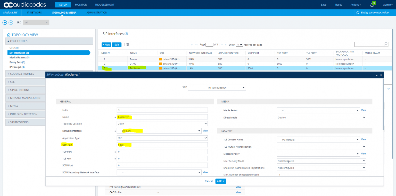Click the forward navigation arrow icon
This screenshot has height=196, width=396.
[x=11, y=22]
